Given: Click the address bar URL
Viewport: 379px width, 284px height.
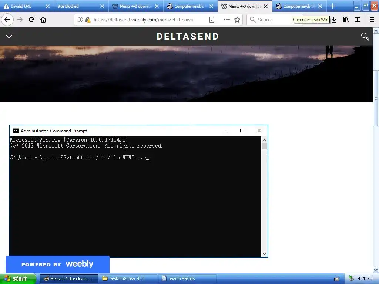Looking at the screenshot, I should [x=144, y=20].
